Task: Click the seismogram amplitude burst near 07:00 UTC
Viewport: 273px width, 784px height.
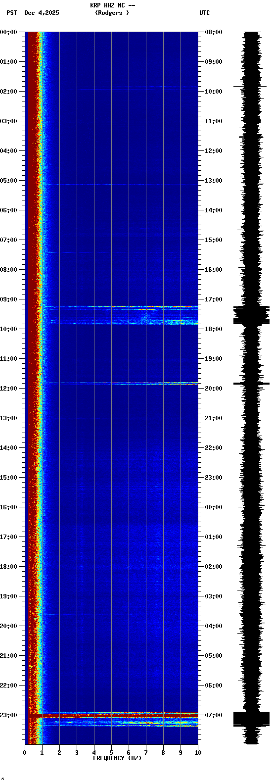Action: (252, 719)
